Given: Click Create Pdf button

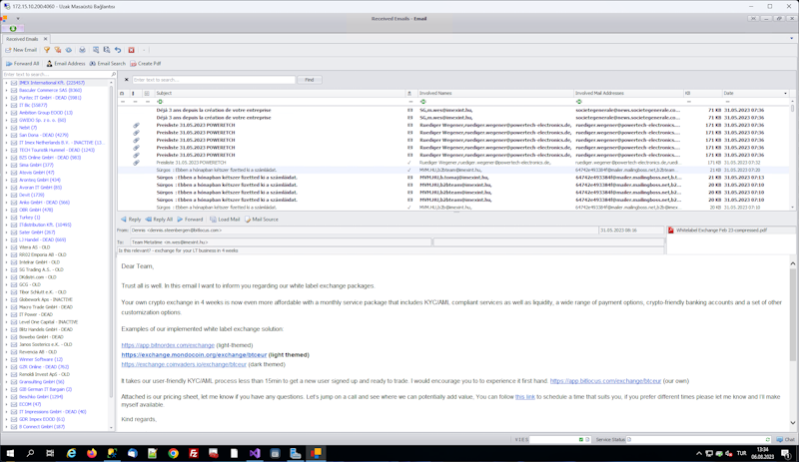Looking at the screenshot, I should pyautogui.click(x=145, y=64).
